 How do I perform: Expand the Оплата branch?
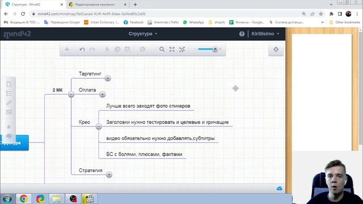pyautogui.click(x=102, y=95)
